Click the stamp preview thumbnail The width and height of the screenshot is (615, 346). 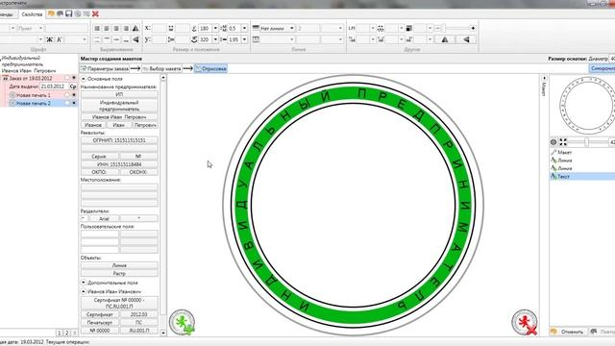587,106
